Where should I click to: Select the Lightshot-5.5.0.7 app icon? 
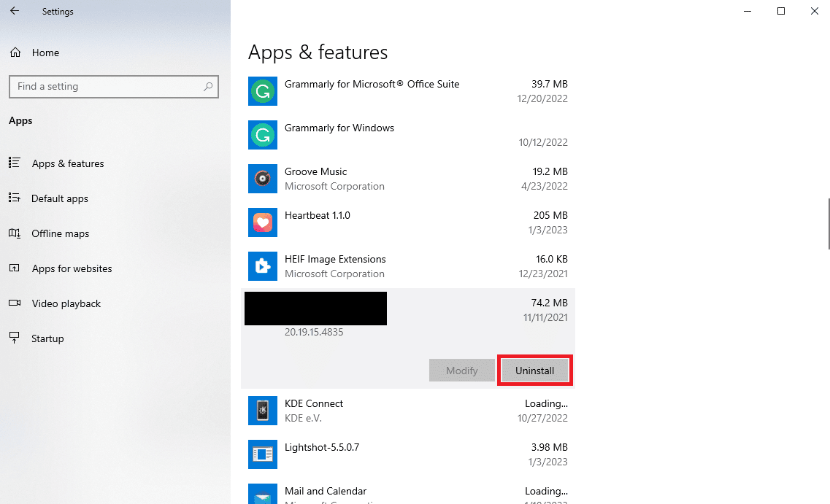263,454
